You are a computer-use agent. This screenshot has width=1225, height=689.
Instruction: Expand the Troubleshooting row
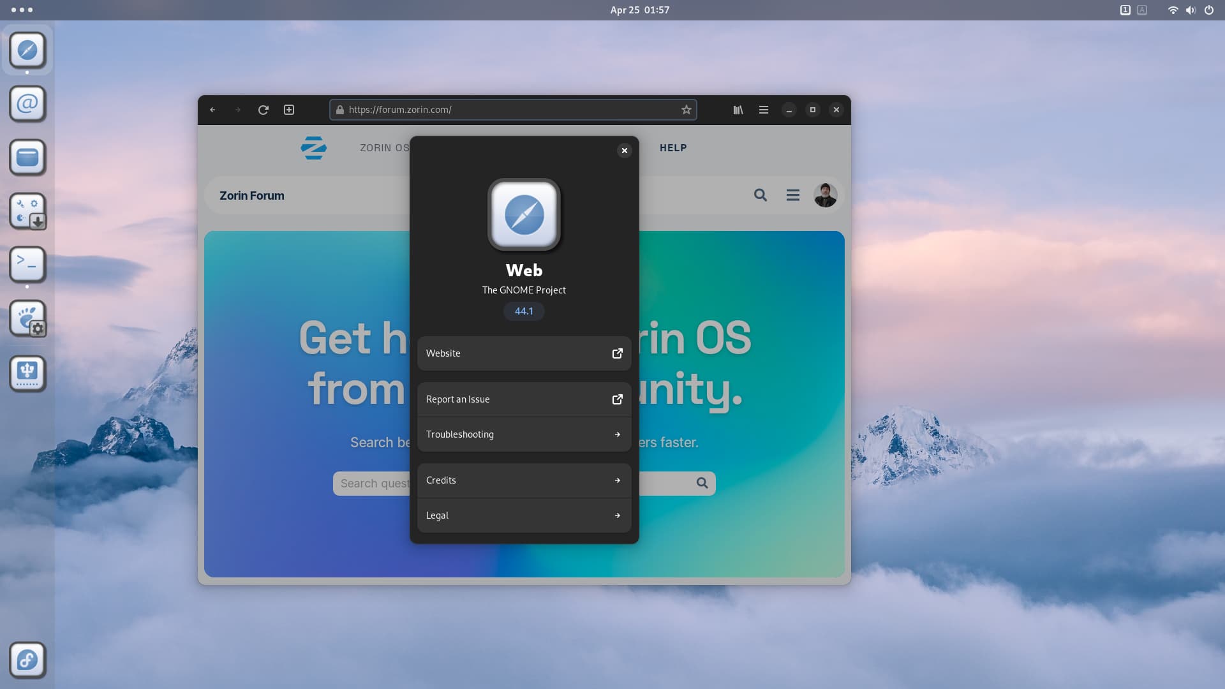(524, 434)
